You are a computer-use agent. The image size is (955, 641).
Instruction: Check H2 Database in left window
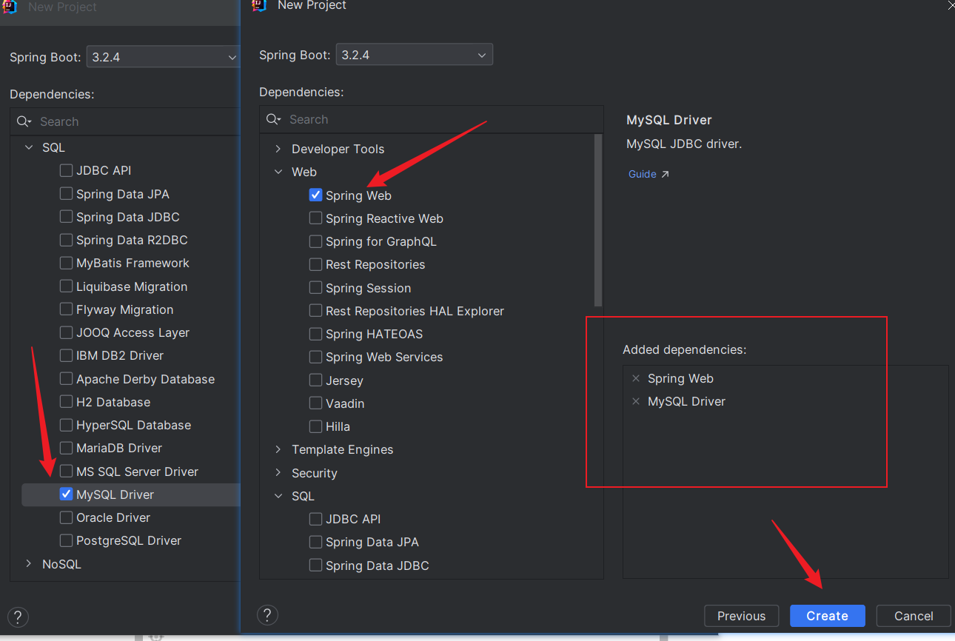(x=66, y=402)
